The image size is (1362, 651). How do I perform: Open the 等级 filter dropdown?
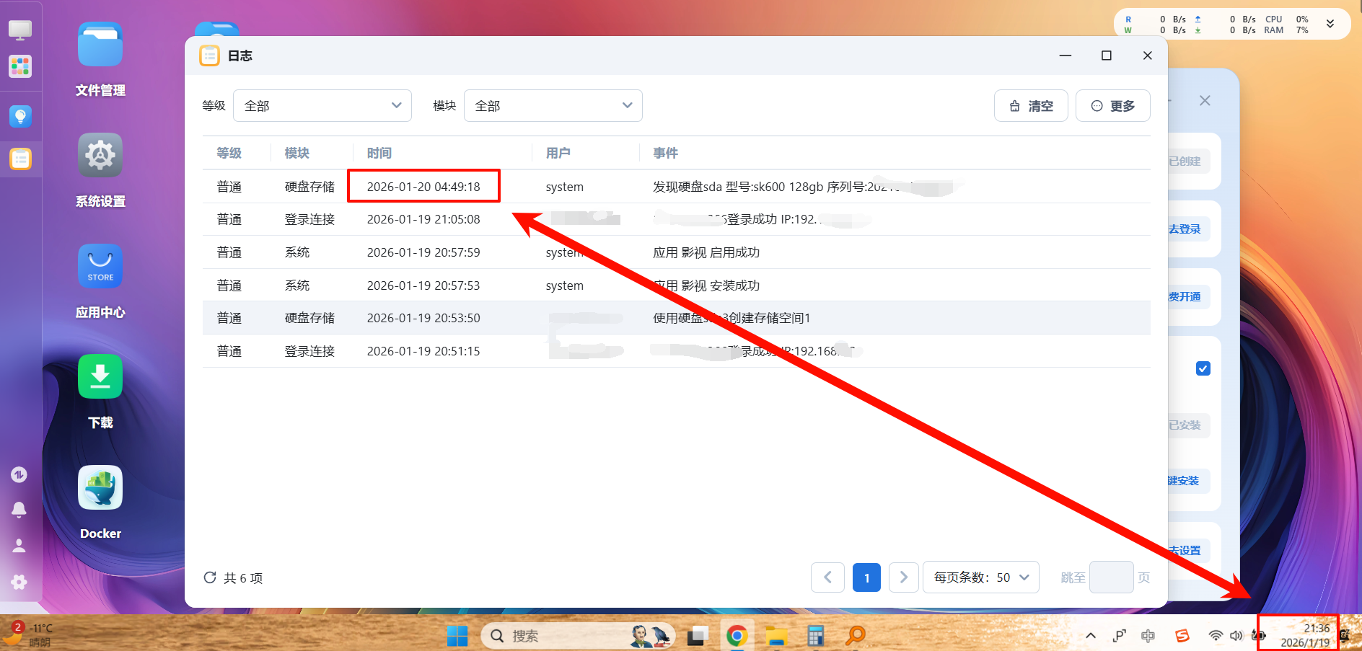click(x=322, y=106)
